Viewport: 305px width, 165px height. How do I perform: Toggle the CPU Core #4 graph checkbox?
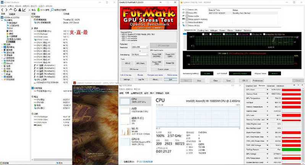250,34
